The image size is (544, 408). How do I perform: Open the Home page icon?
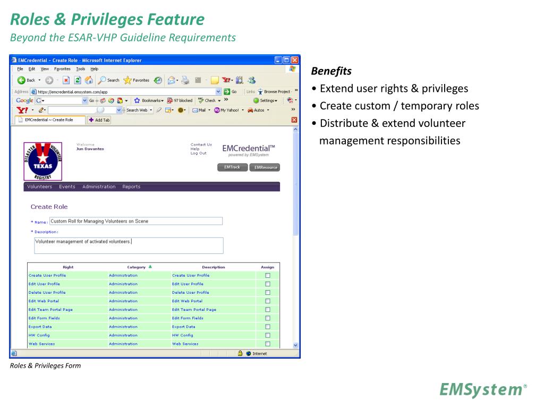[89, 80]
